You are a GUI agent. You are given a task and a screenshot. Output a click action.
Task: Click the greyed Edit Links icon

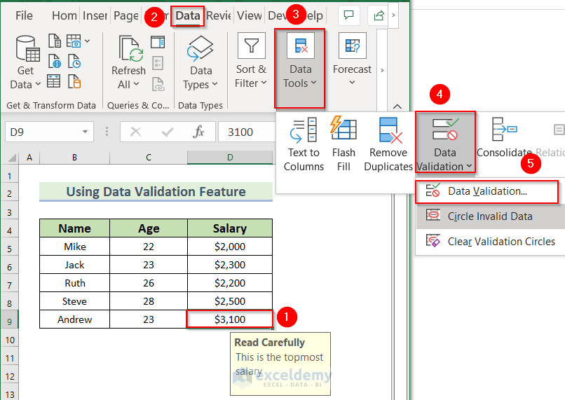(158, 84)
